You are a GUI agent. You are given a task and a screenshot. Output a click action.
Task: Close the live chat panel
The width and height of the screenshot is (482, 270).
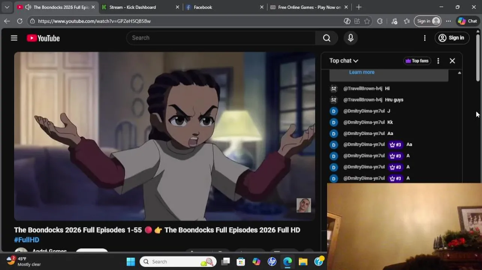tap(452, 61)
